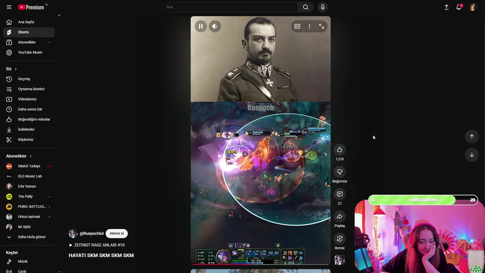The width and height of the screenshot is (485, 273).
Task: Open Geçmiş history
Action: (x=29, y=79)
